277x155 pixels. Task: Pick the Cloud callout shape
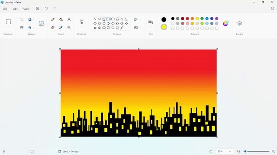coord(113,28)
